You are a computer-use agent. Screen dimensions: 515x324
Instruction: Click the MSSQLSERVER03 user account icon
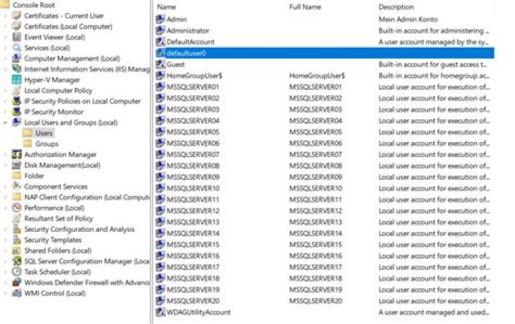[160, 109]
